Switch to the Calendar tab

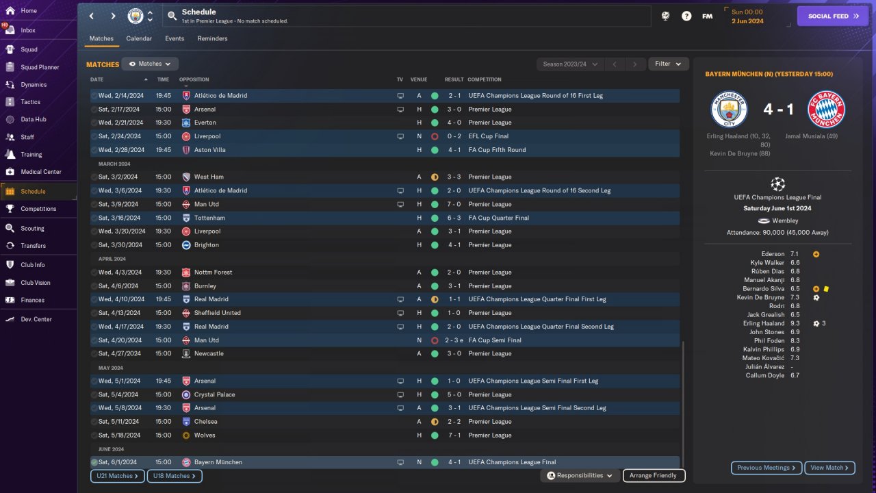(139, 38)
